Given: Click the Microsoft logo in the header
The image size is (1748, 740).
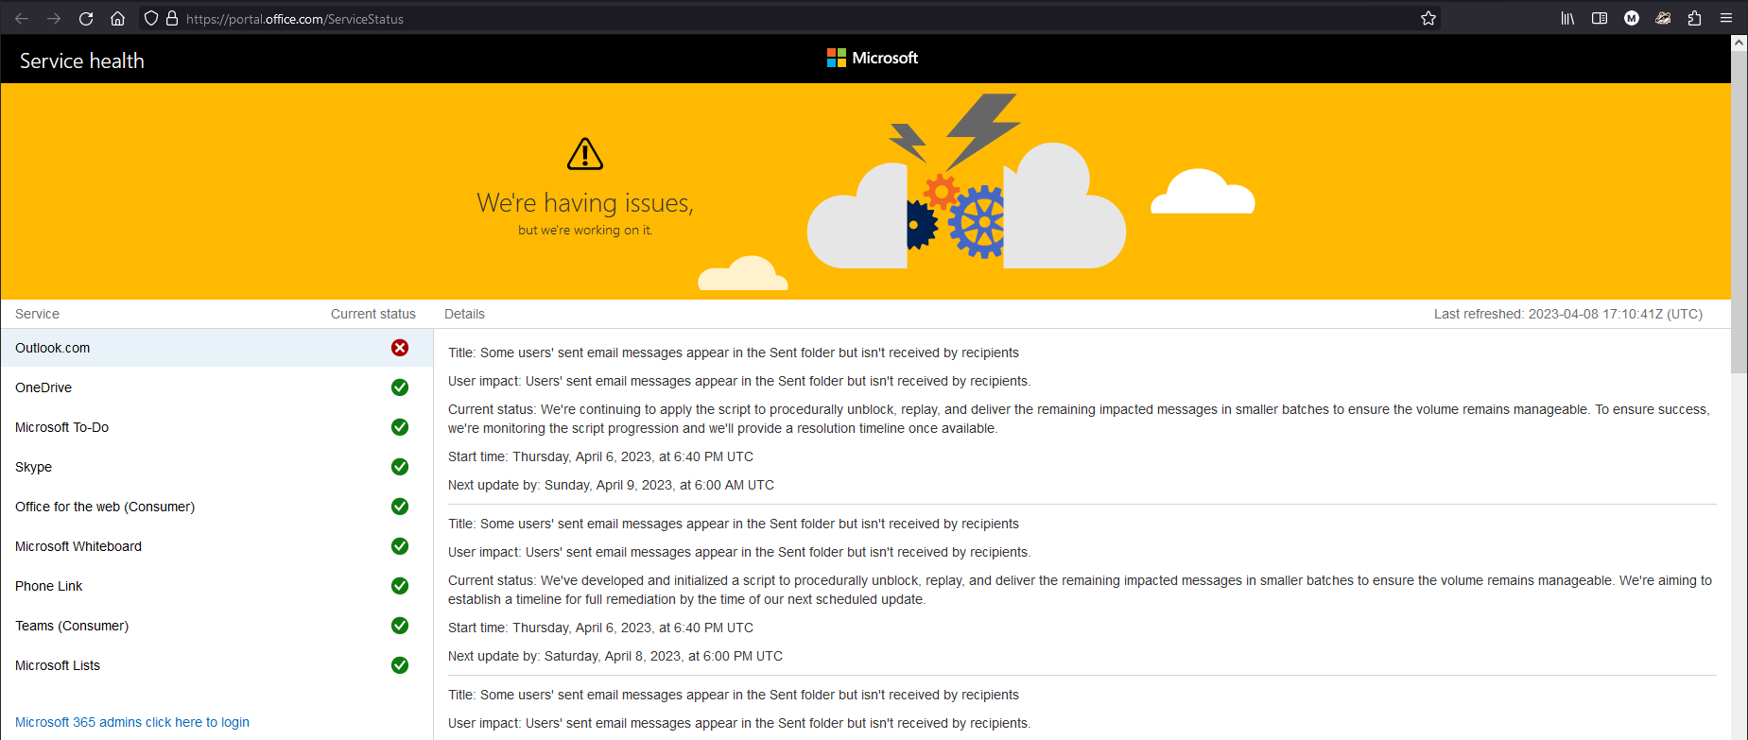Looking at the screenshot, I should tap(872, 58).
